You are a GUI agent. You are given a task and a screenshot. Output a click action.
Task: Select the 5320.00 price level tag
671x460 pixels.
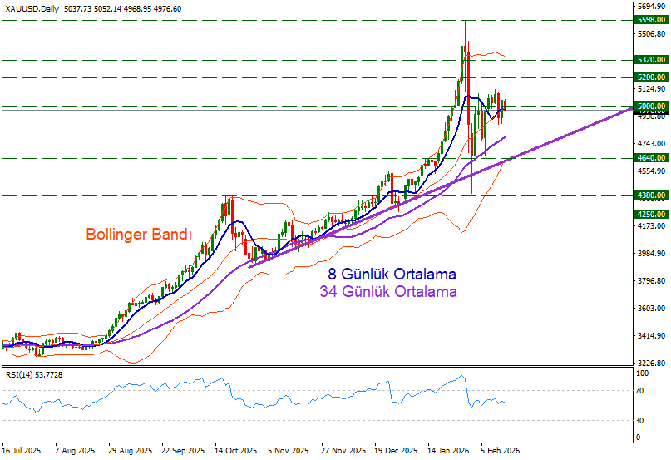tap(649, 60)
